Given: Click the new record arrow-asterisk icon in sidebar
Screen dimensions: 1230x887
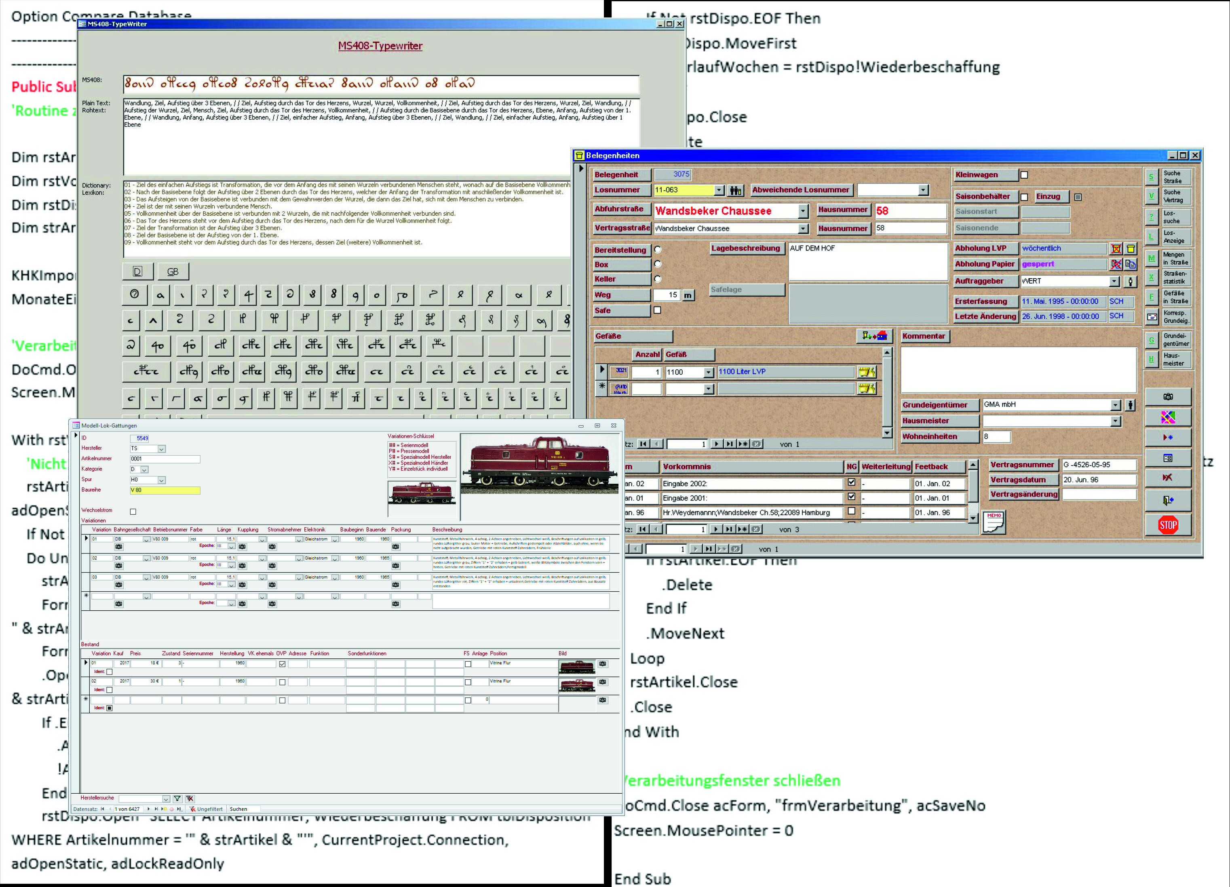Looking at the screenshot, I should 1168,437.
